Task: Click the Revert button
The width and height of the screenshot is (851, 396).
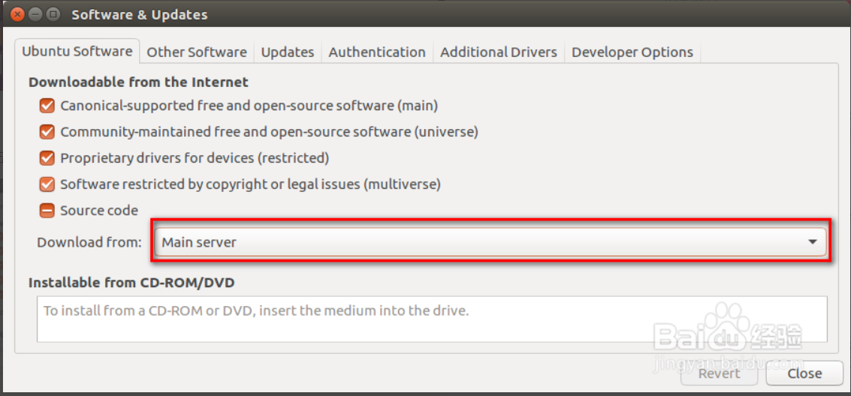Action: click(719, 373)
